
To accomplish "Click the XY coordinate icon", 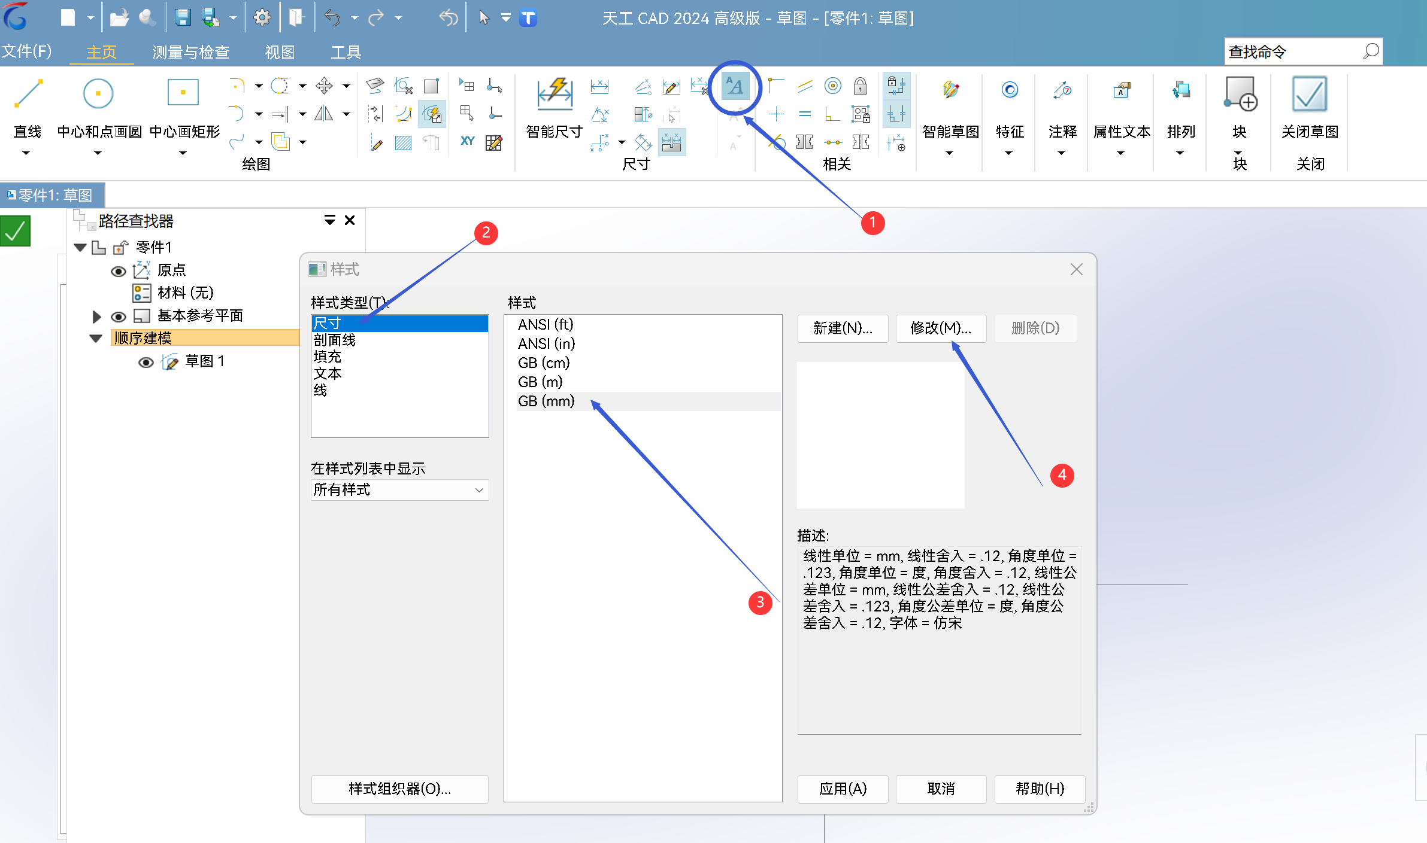I will click(x=468, y=142).
